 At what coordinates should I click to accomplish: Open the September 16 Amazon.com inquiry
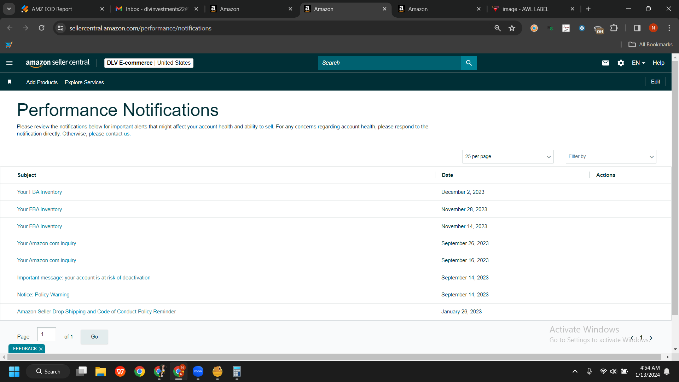[x=47, y=260]
